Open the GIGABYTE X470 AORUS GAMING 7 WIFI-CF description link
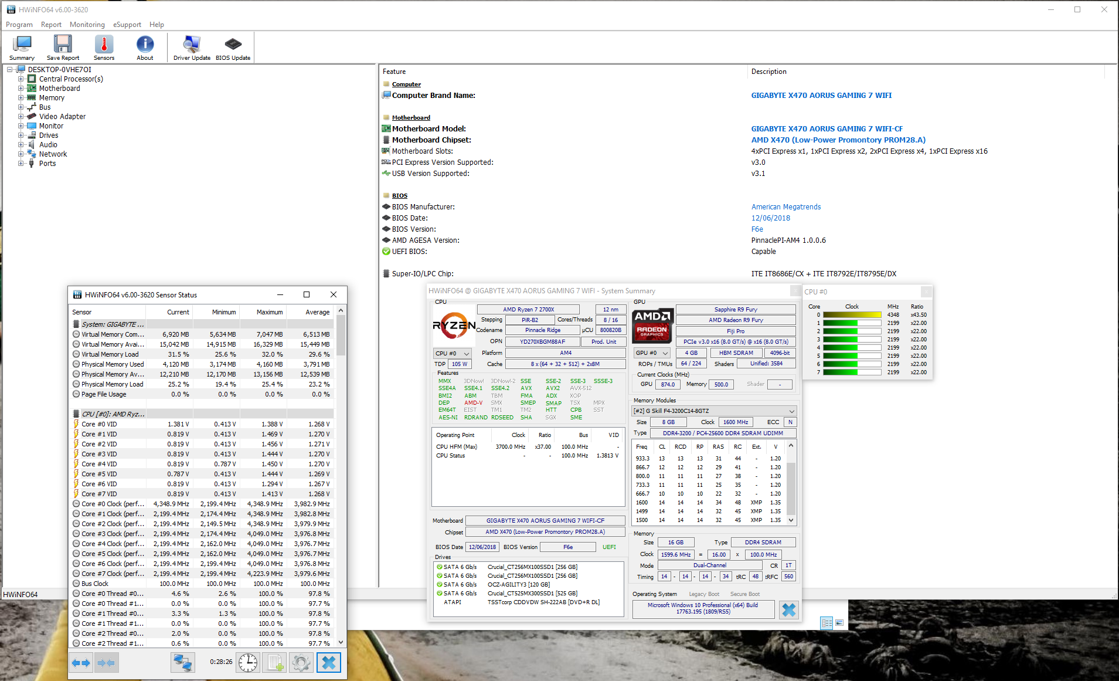 point(827,129)
